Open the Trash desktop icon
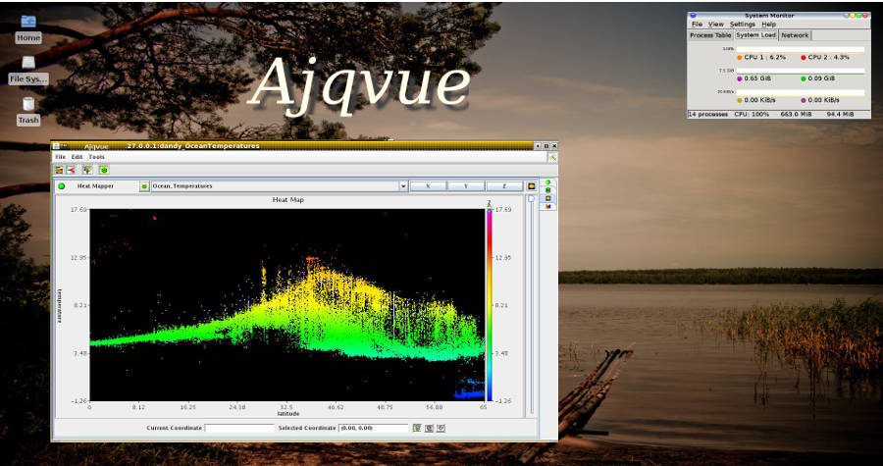The height and width of the screenshot is (466, 883). (x=28, y=106)
